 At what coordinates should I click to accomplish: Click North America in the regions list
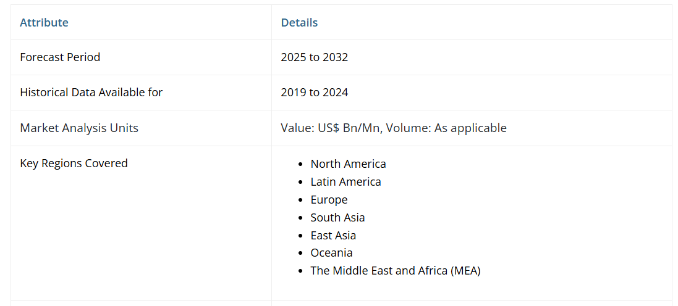point(348,164)
